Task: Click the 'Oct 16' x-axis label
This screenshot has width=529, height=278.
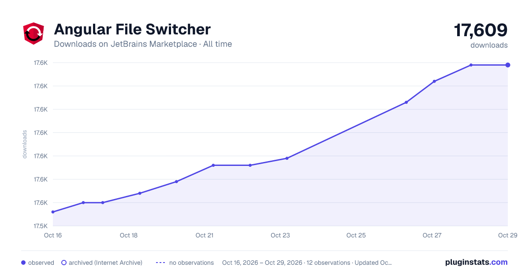Action: click(53, 235)
